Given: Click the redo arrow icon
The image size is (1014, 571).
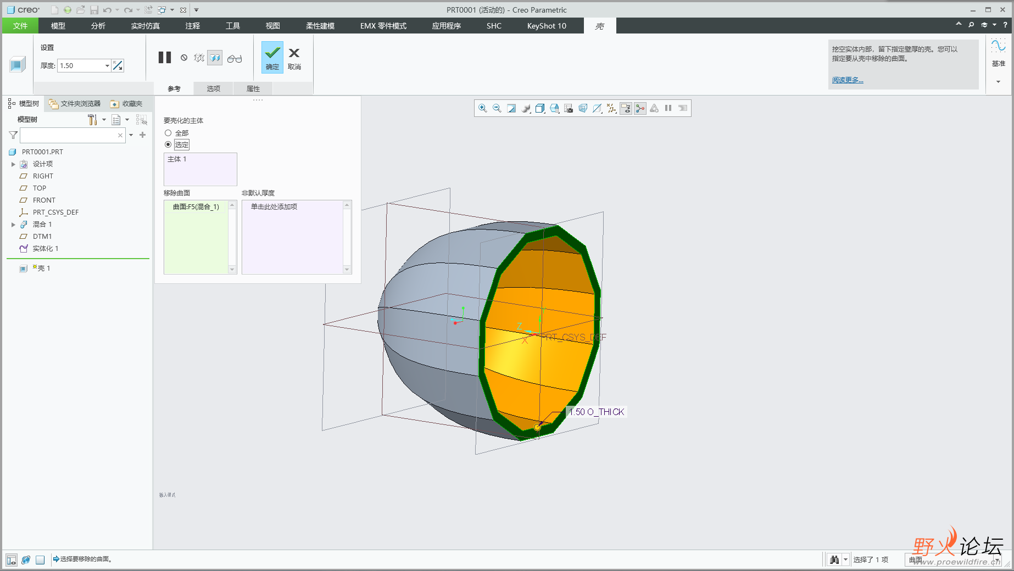Looking at the screenshot, I should [x=128, y=10].
